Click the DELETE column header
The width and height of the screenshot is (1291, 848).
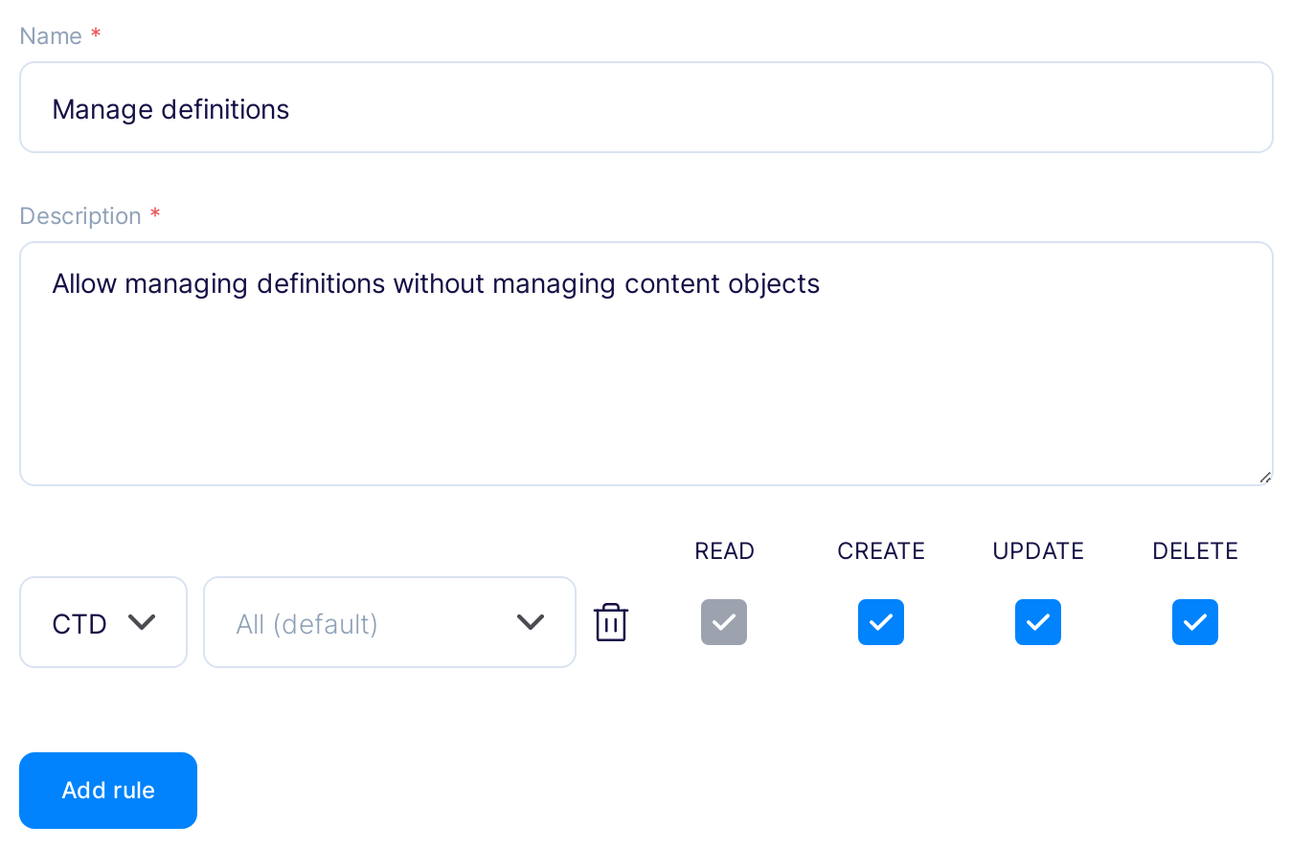click(1195, 551)
